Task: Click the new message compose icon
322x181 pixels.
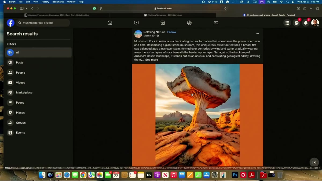Action: tap(314, 162)
